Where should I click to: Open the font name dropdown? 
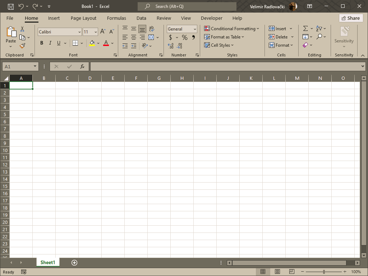(79, 32)
